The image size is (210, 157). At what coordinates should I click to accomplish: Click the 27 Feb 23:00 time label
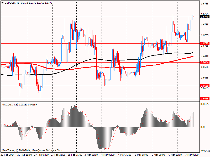click(58, 155)
